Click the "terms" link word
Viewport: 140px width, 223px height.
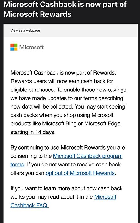pyautogui.click(x=17, y=165)
